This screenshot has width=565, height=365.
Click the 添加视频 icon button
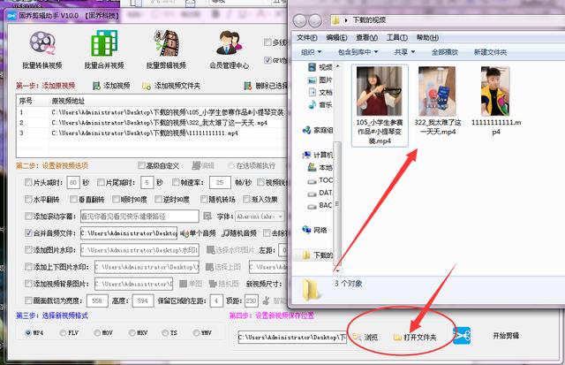coord(96,86)
